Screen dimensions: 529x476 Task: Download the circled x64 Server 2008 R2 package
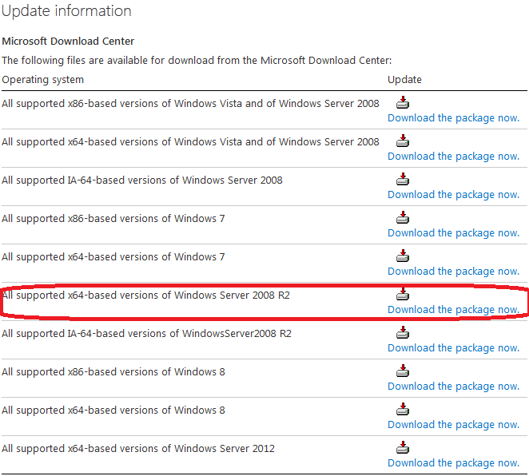pyautogui.click(x=453, y=310)
